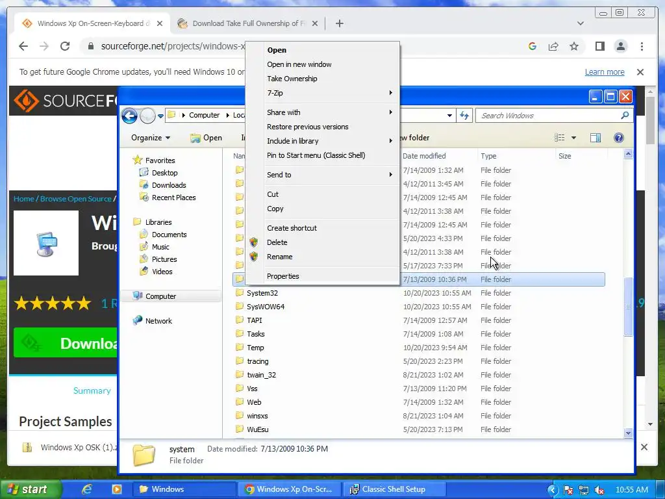Go back in Chrome browser

[23, 46]
